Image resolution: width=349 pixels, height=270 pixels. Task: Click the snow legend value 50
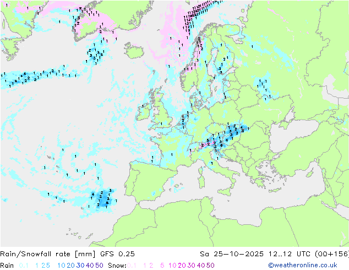pyautogui.click(x=210, y=266)
